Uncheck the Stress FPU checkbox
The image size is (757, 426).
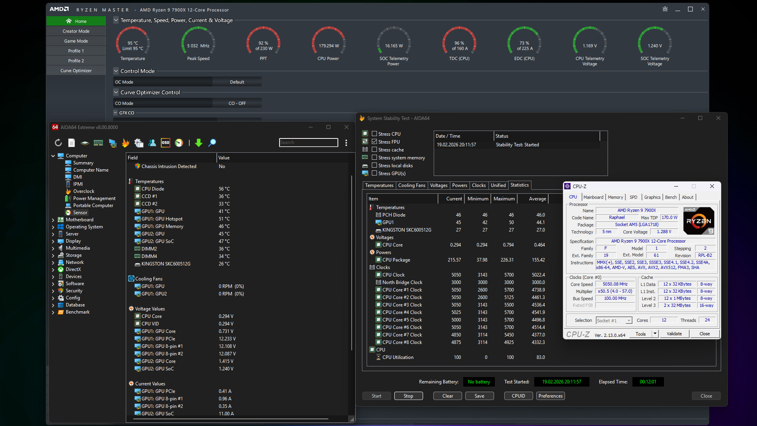[375, 142]
